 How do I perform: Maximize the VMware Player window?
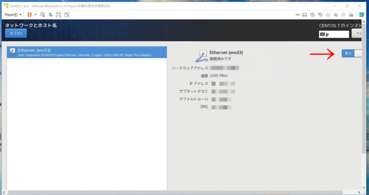347,6
